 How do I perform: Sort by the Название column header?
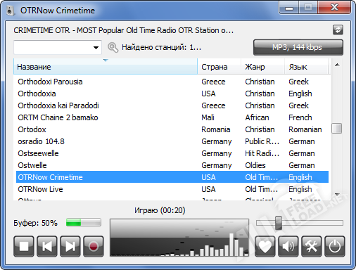pos(106,67)
